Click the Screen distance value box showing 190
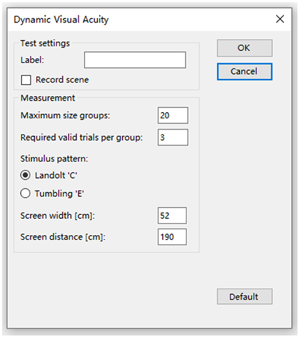The image size is (300, 338). click(172, 237)
